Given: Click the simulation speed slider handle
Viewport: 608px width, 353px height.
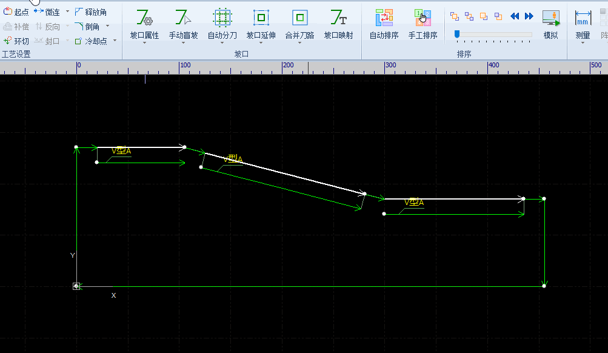Looking at the screenshot, I should (x=456, y=35).
